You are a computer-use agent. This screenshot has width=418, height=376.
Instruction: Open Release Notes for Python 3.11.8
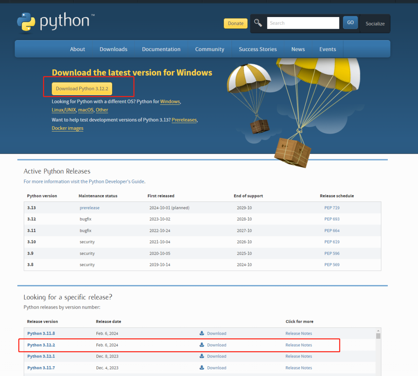click(298, 333)
